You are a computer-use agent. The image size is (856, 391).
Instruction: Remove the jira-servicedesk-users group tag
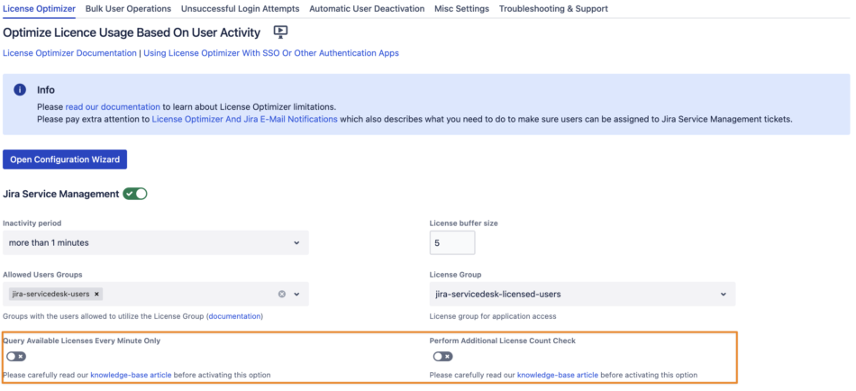pos(97,294)
